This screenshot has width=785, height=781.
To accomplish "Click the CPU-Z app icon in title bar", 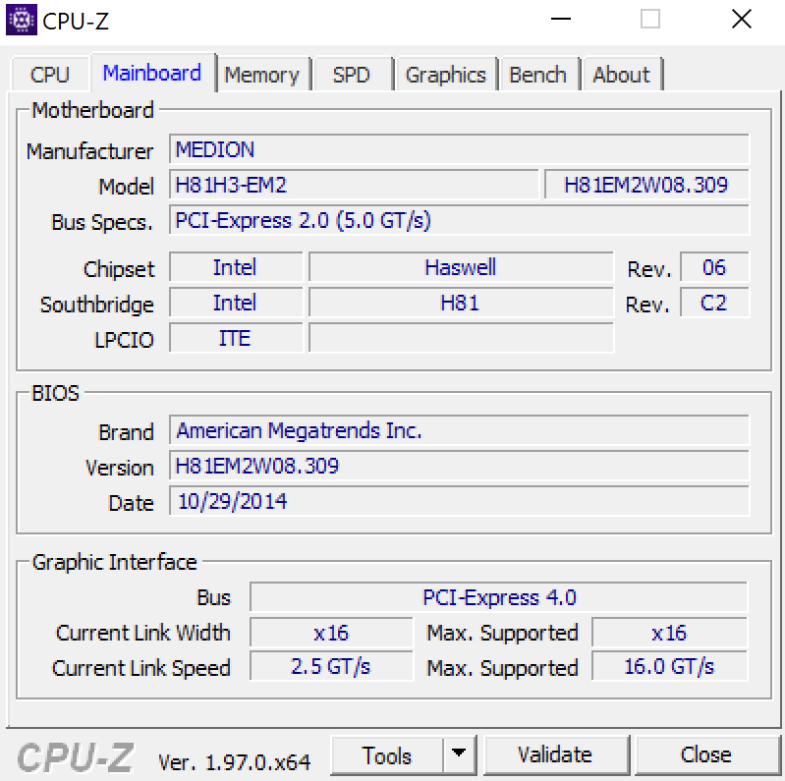I will tap(21, 20).
